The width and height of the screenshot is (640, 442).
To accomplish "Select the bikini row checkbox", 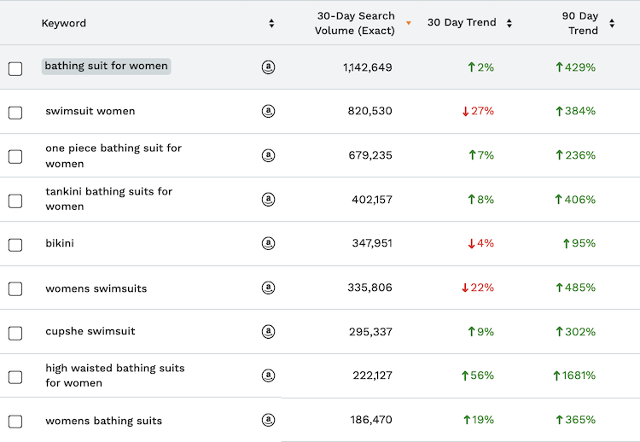I will [15, 245].
